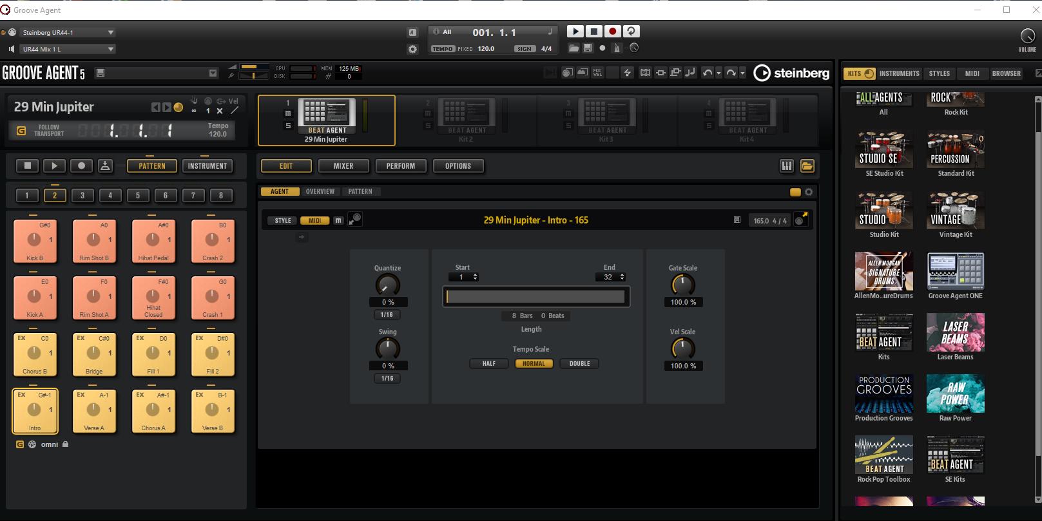1042x521 pixels.
Task: Start playback with the top transport Play button
Action: pyautogui.click(x=575, y=31)
